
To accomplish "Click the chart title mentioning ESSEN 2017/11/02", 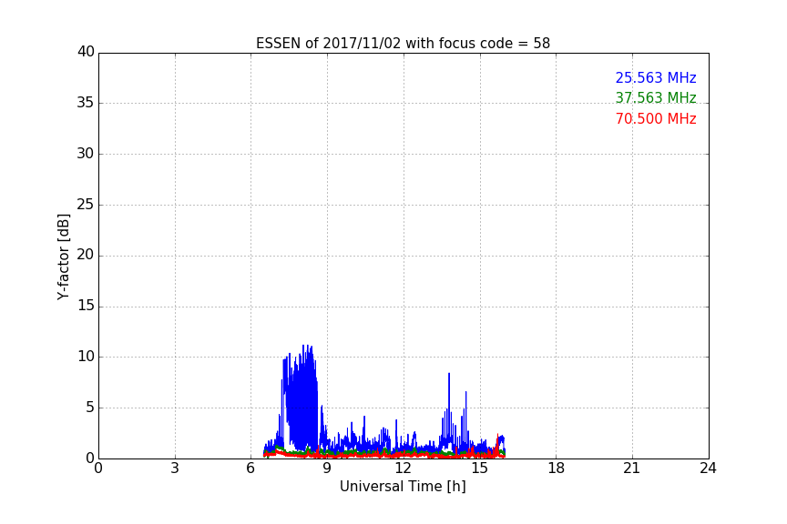I will click(x=403, y=43).
